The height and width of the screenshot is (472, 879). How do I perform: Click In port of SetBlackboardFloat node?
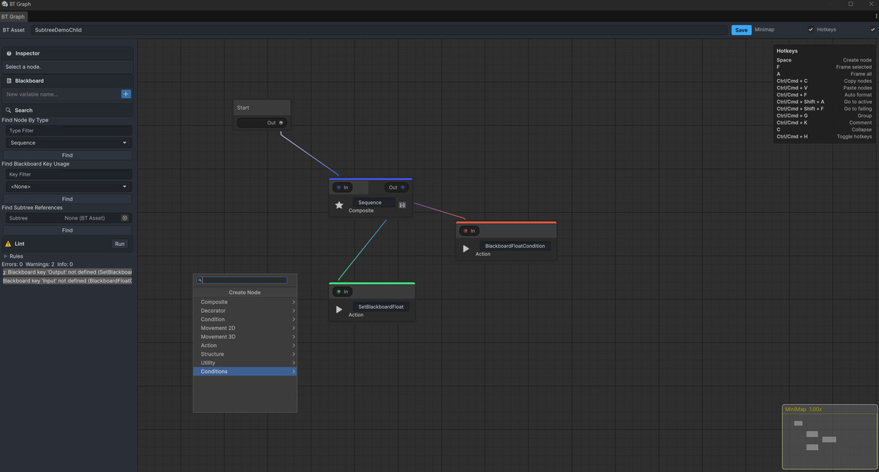pos(338,291)
